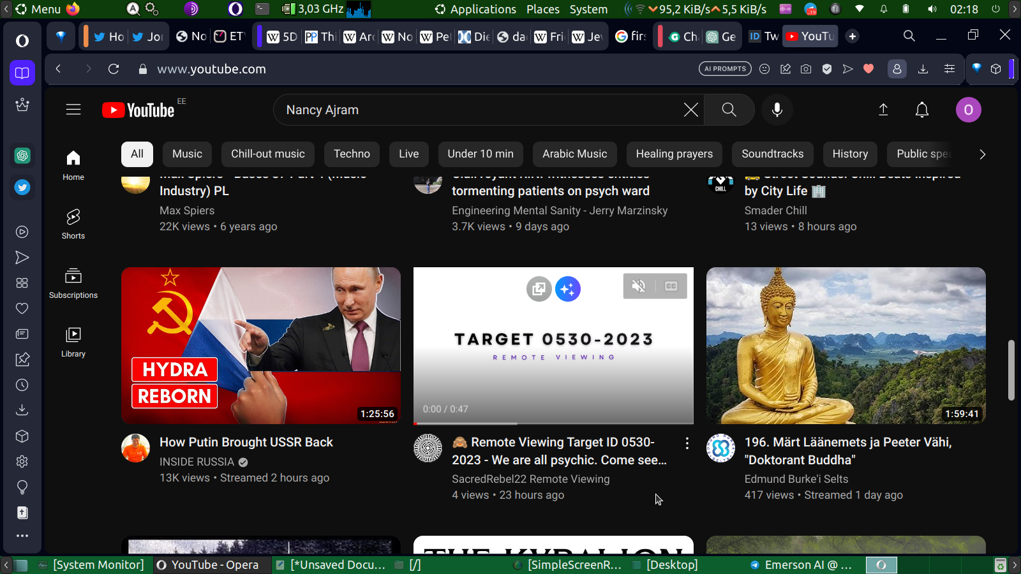Play the Hydra Reborn Putin thumbnail

261,346
